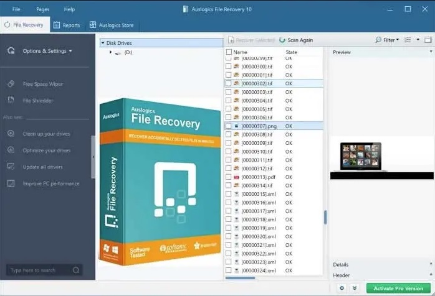
Task: Click the Clean up your drives icon
Action: (x=11, y=134)
